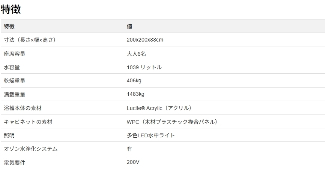Select the 満載重量 row label

15,95
